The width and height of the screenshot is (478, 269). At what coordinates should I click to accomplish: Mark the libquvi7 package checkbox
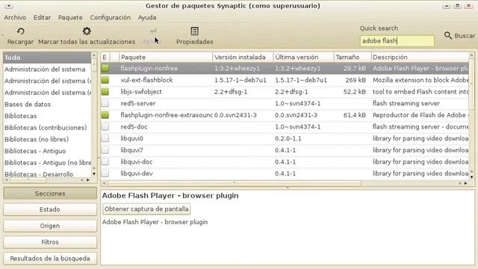coord(105,150)
